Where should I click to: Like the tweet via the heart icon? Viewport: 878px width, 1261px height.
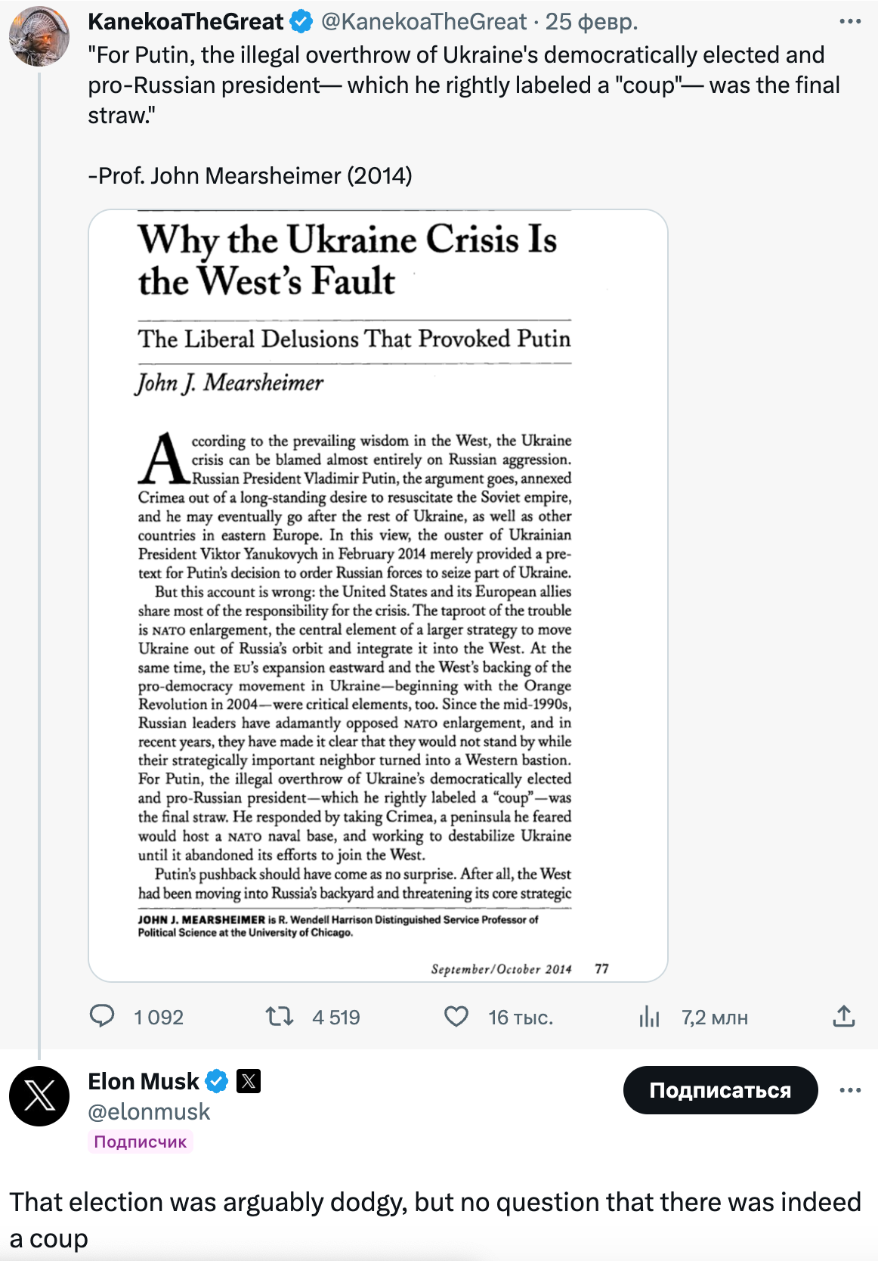456,1016
